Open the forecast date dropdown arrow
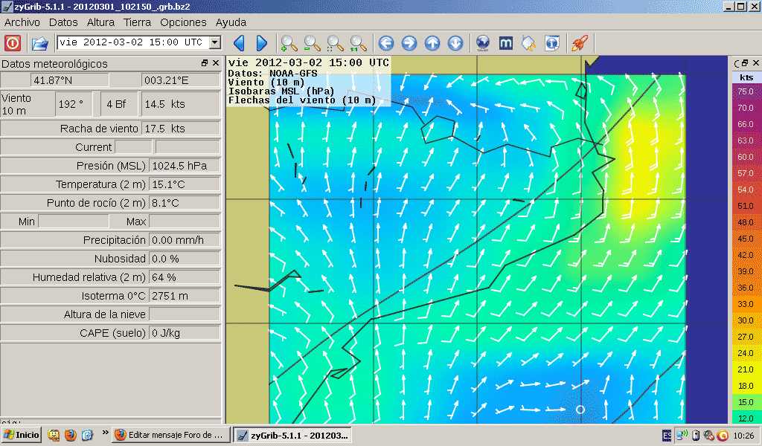The width and height of the screenshot is (762, 446). point(215,42)
